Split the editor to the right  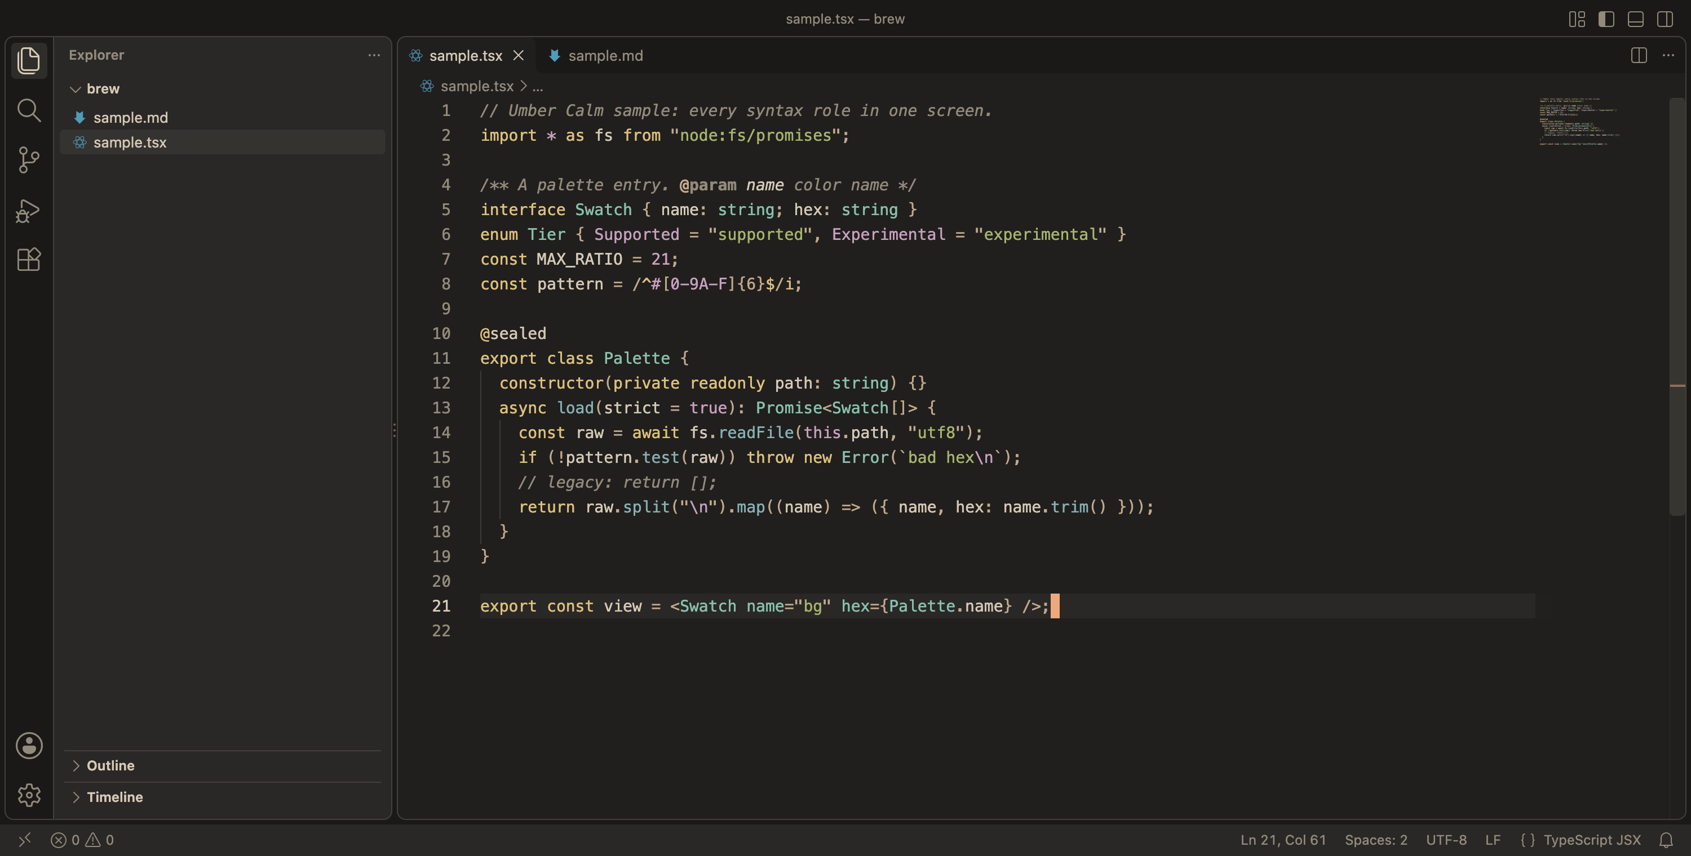tap(1639, 56)
